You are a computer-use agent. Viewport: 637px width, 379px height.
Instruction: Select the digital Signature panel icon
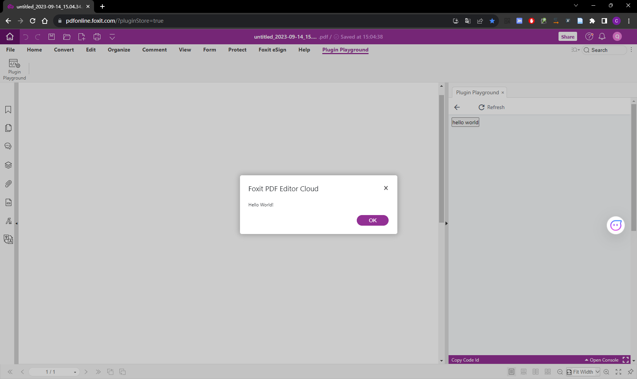(8, 221)
